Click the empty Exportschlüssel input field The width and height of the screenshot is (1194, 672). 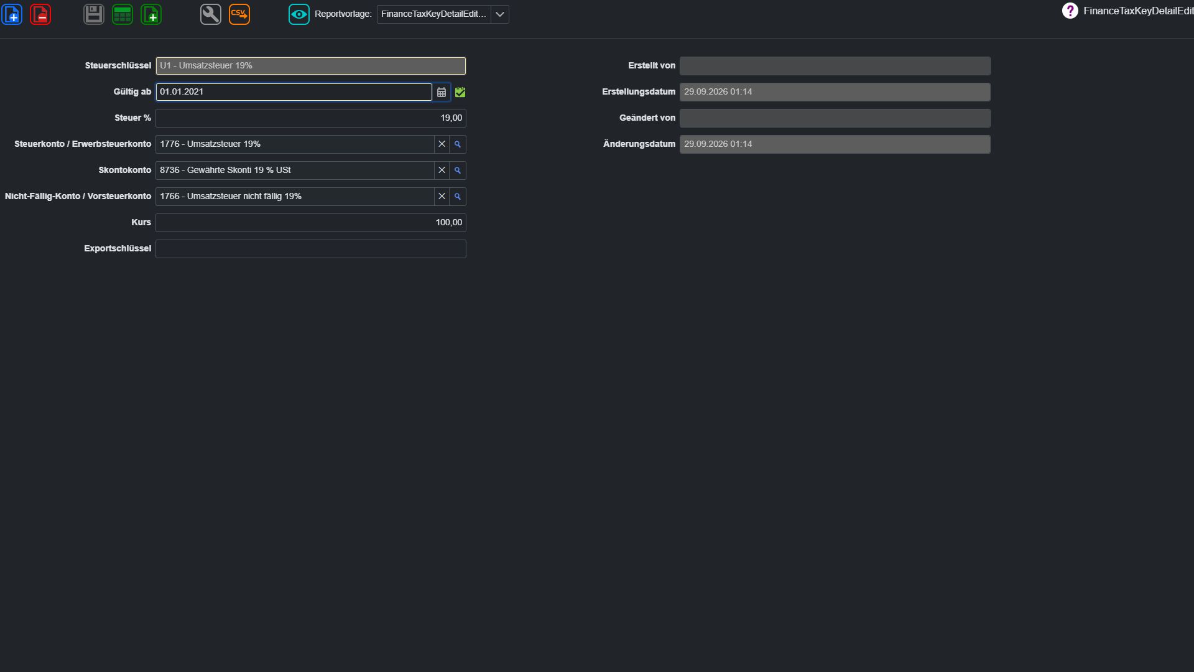click(x=310, y=249)
